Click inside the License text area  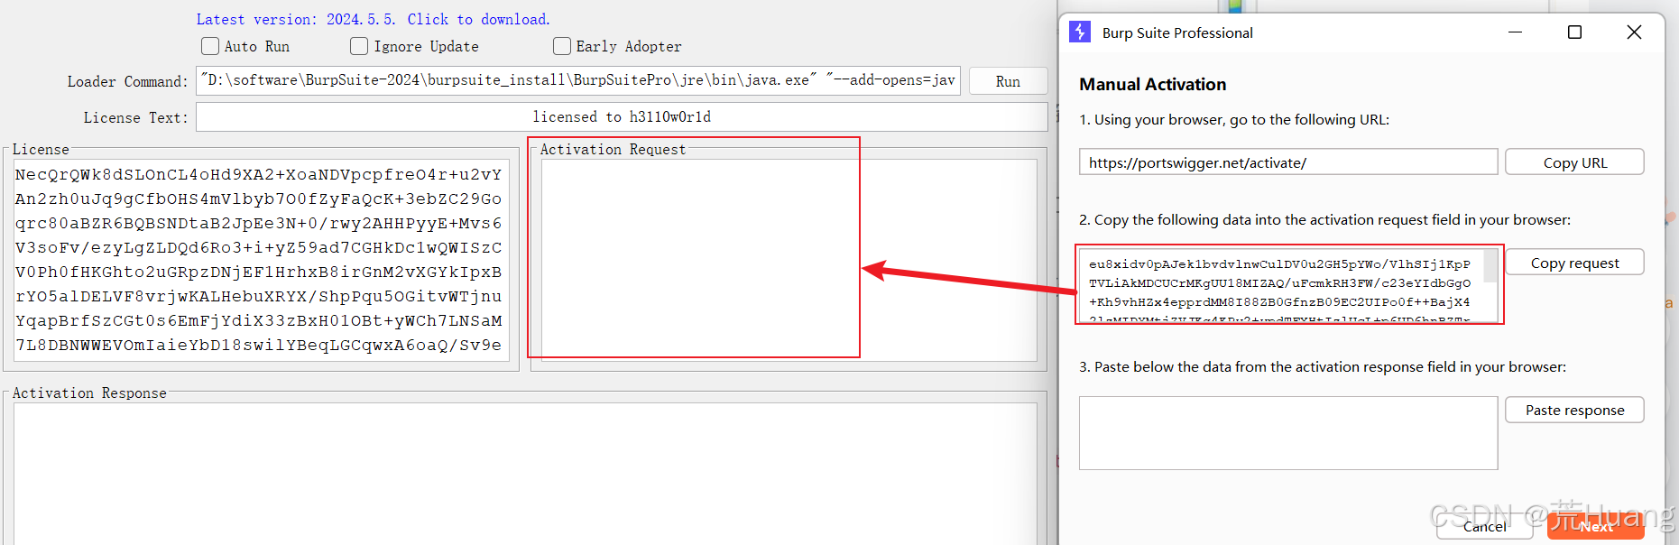click(x=261, y=260)
